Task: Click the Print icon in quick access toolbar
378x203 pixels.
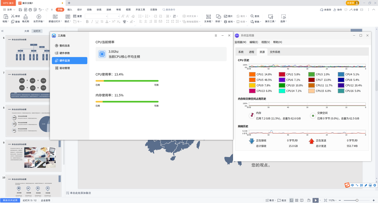Action: pos(30,10)
